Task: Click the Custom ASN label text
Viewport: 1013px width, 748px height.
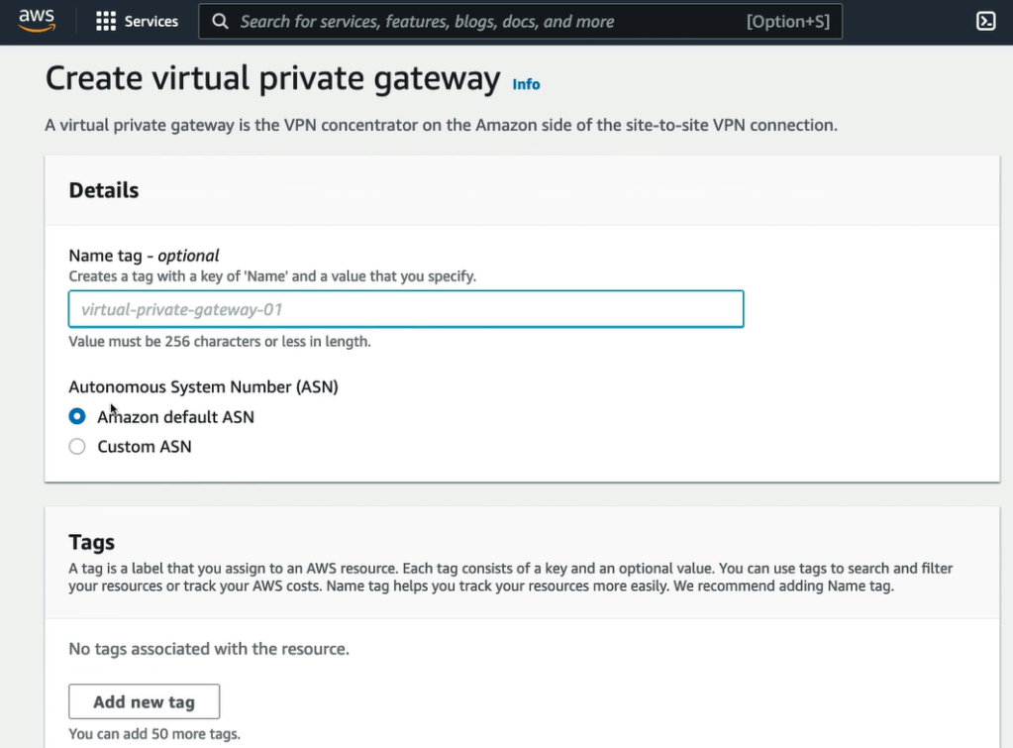Action: click(145, 447)
